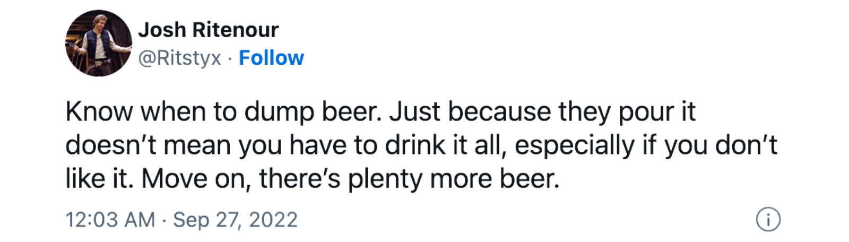Click the year 2022 in the timestamp
849x242 pixels.
pyautogui.click(x=273, y=220)
